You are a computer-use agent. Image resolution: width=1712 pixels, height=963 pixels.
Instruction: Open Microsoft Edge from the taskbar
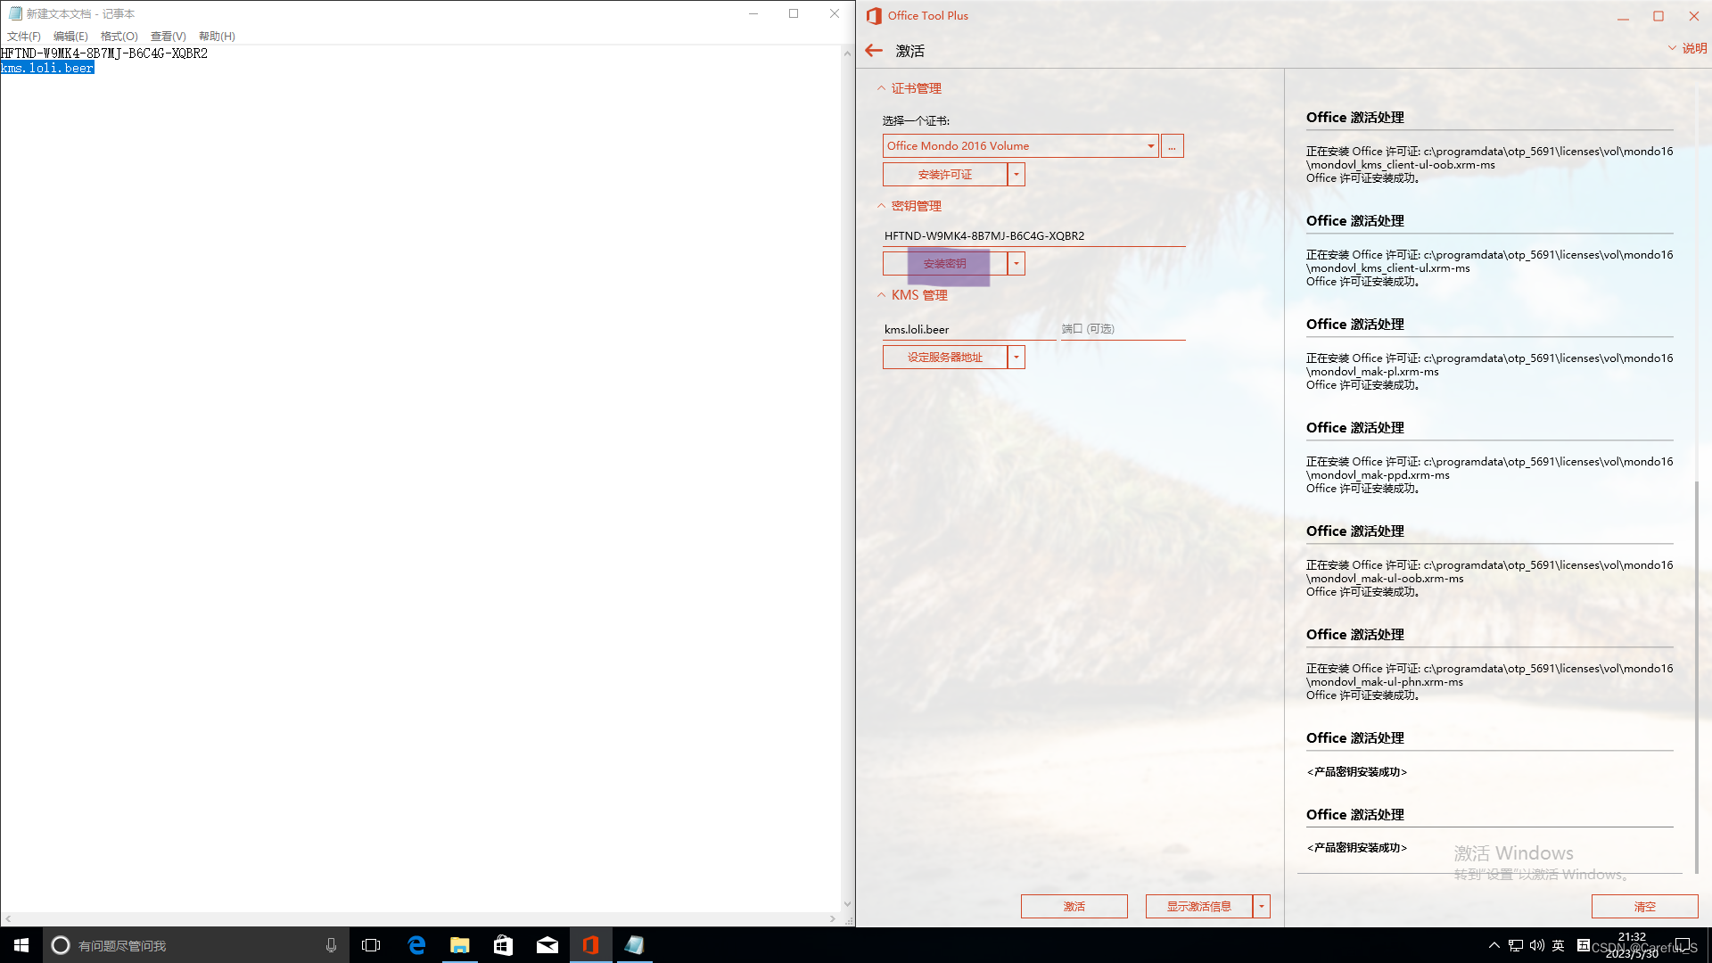pos(416,945)
